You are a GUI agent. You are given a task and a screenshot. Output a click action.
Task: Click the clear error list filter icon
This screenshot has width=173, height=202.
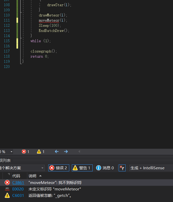tap(122, 168)
